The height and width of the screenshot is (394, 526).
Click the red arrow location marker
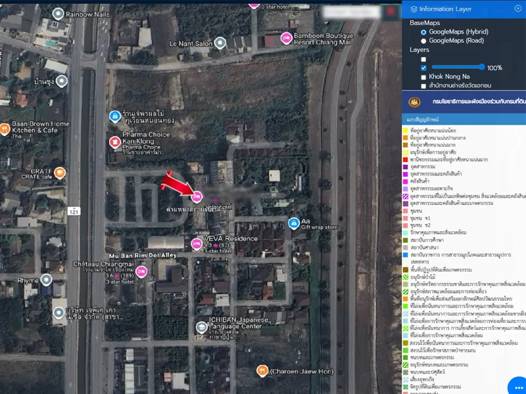(x=173, y=183)
